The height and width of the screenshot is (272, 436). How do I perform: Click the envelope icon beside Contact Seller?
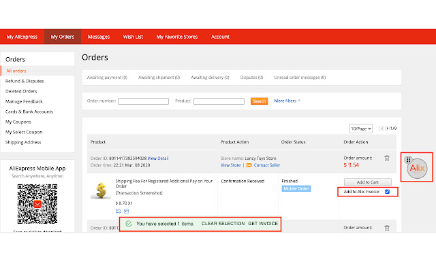tap(249, 165)
